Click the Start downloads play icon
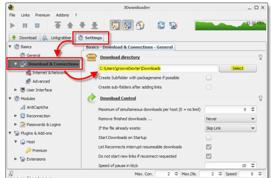The height and width of the screenshot is (178, 271). tap(12, 25)
